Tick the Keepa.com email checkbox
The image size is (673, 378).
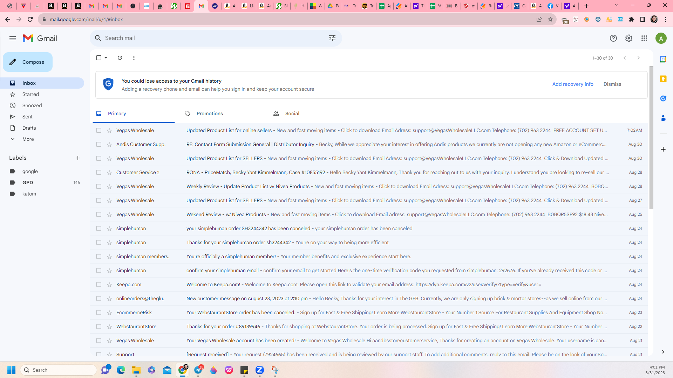point(99,284)
